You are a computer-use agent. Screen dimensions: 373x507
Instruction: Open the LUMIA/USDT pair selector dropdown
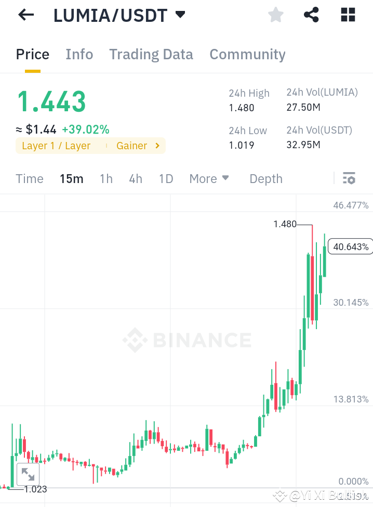[x=179, y=15]
